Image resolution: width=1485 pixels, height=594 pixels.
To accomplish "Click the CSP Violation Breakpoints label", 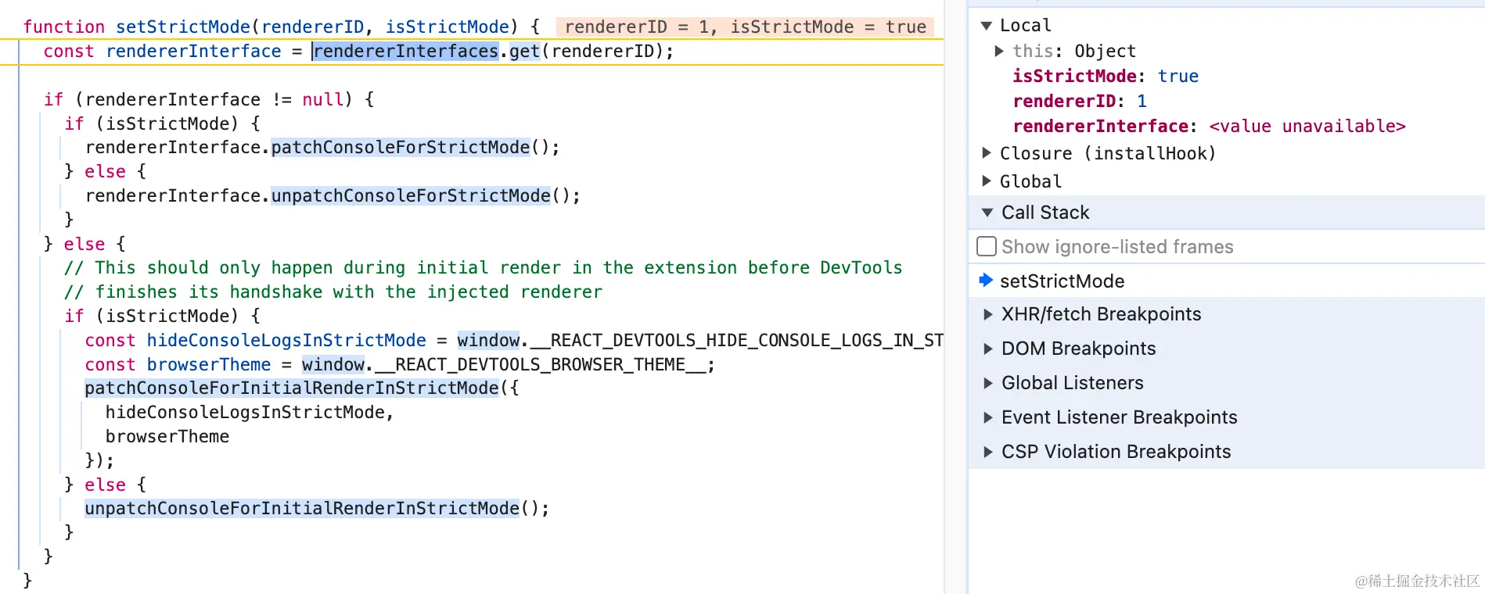I will (1116, 452).
